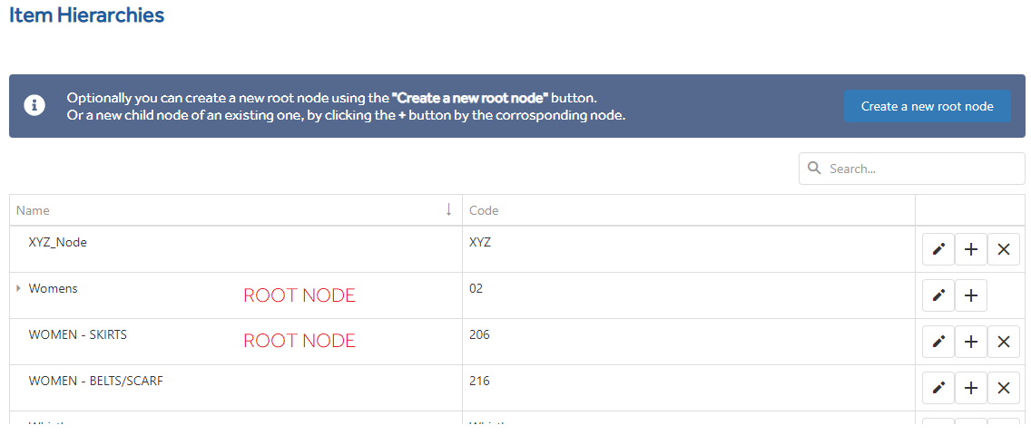Edit the Womens node
This screenshot has height=435, width=1031.
938,295
